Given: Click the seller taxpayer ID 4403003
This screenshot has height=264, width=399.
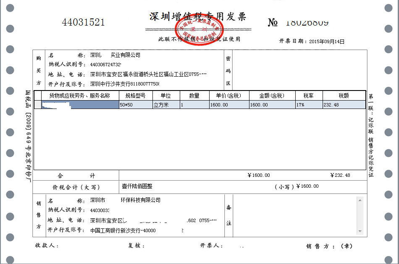Looking at the screenshot, I should pyautogui.click(x=100, y=210).
